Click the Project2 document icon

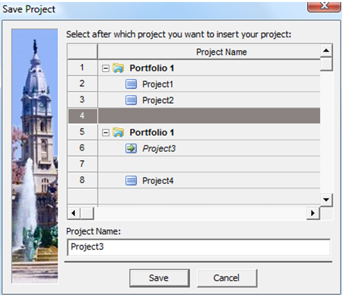pos(131,100)
